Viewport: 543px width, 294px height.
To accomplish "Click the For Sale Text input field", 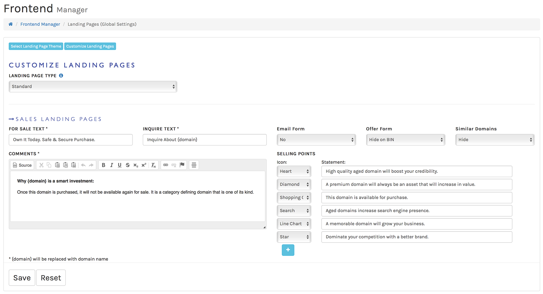I will coord(71,140).
